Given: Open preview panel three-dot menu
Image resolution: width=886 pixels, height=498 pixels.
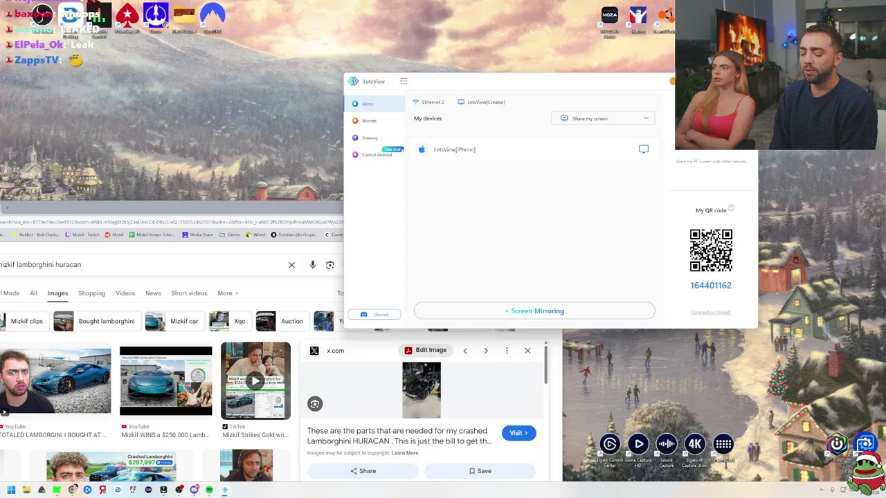Looking at the screenshot, I should (x=507, y=351).
